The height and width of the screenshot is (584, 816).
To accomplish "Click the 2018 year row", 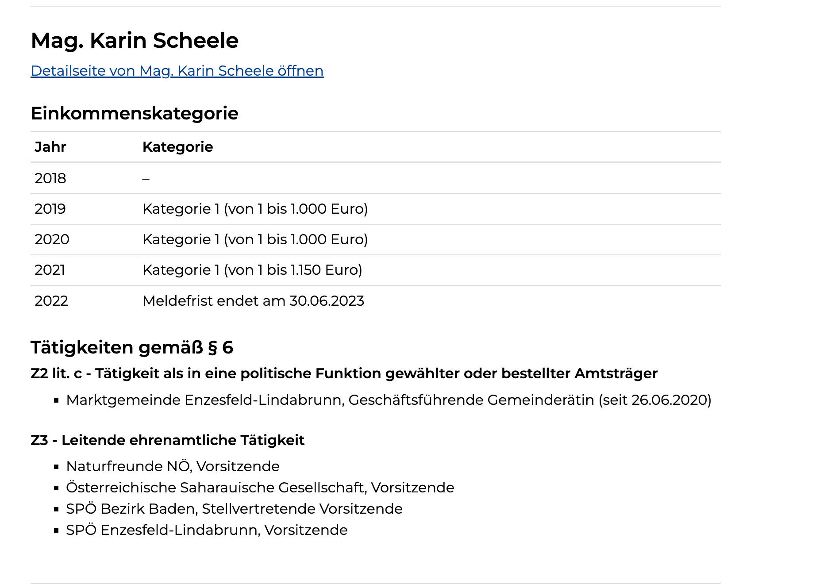I will (375, 178).
